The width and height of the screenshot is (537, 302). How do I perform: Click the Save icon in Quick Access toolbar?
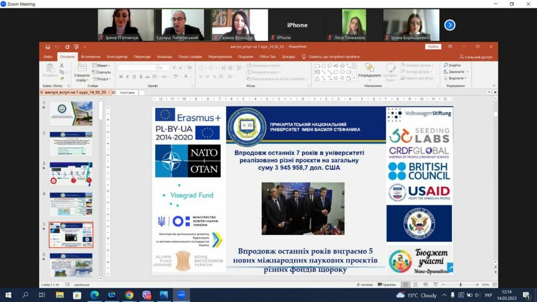coord(48,47)
